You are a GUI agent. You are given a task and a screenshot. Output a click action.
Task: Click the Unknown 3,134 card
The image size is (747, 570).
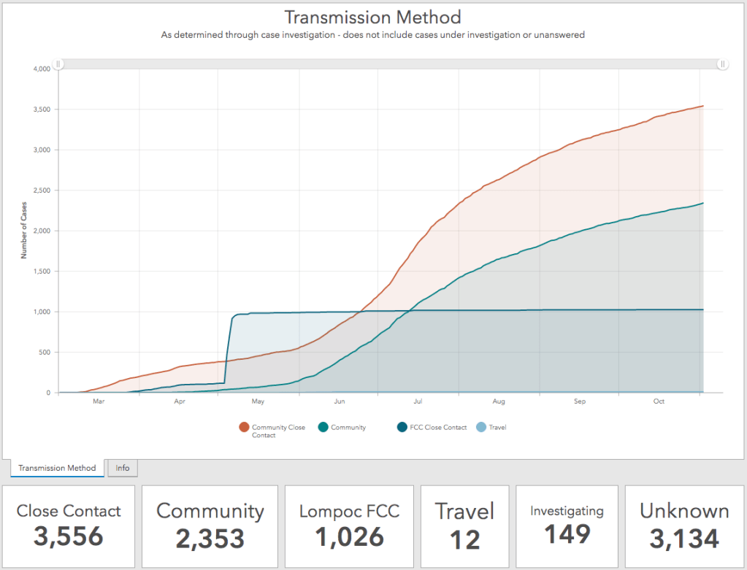click(x=684, y=526)
